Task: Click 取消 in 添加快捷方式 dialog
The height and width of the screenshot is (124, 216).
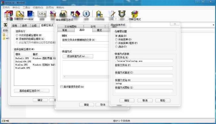Action: click(145, 101)
